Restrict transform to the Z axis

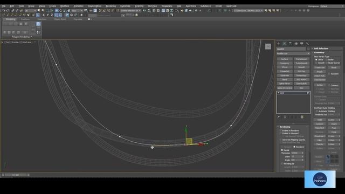pos(52,15)
